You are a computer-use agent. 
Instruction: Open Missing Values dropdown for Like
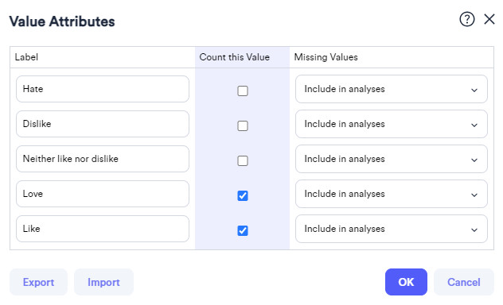(x=392, y=229)
